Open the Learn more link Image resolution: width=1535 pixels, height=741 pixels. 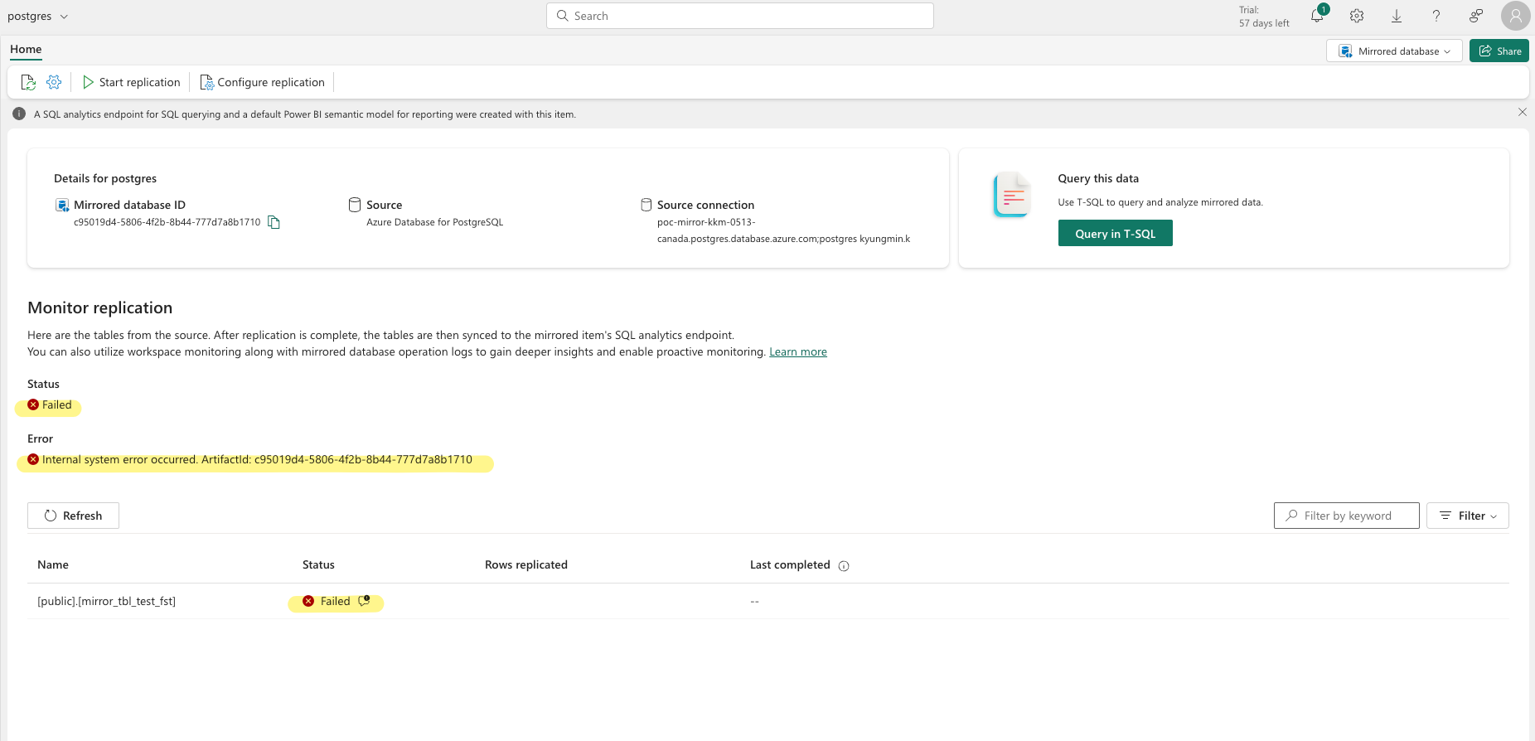pos(797,351)
